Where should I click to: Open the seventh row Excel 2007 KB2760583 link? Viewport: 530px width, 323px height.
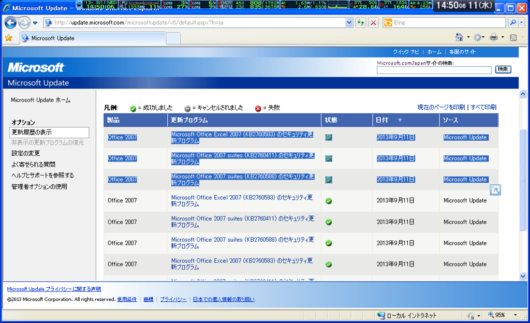242,264
